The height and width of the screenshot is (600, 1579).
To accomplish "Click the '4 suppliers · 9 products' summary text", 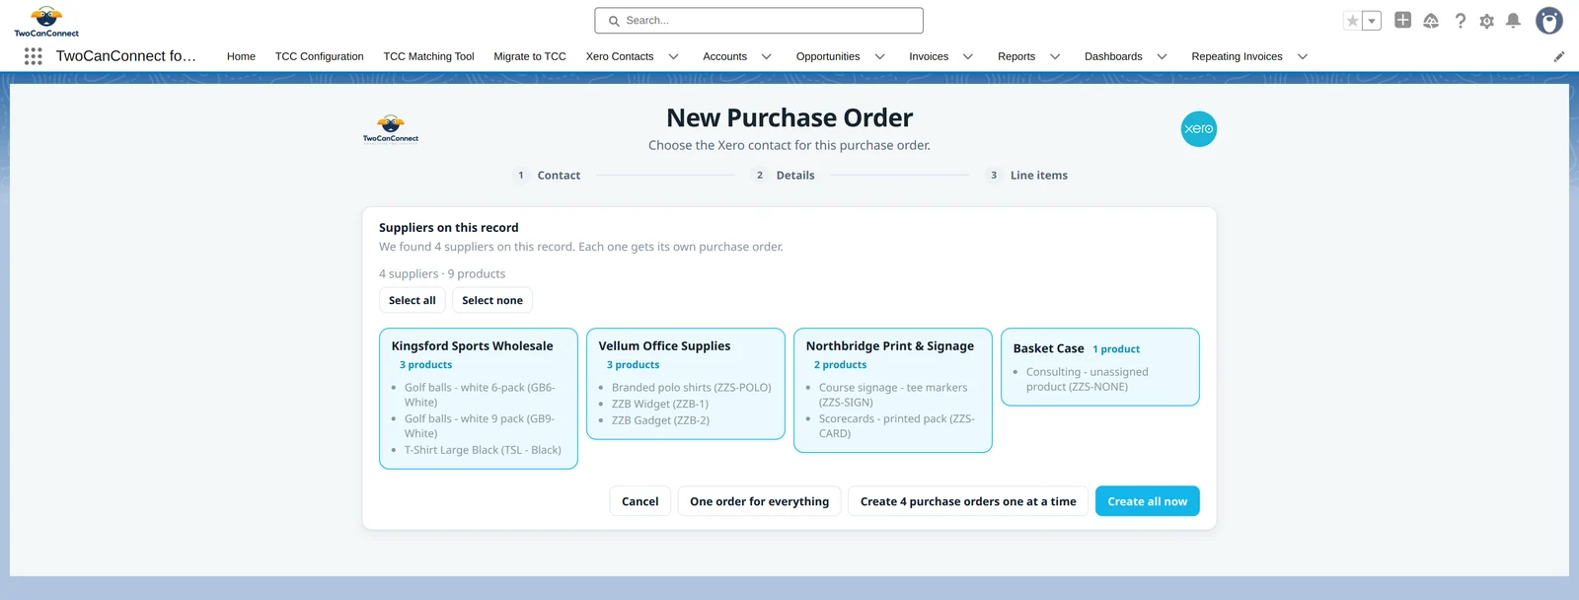I will [442, 274].
